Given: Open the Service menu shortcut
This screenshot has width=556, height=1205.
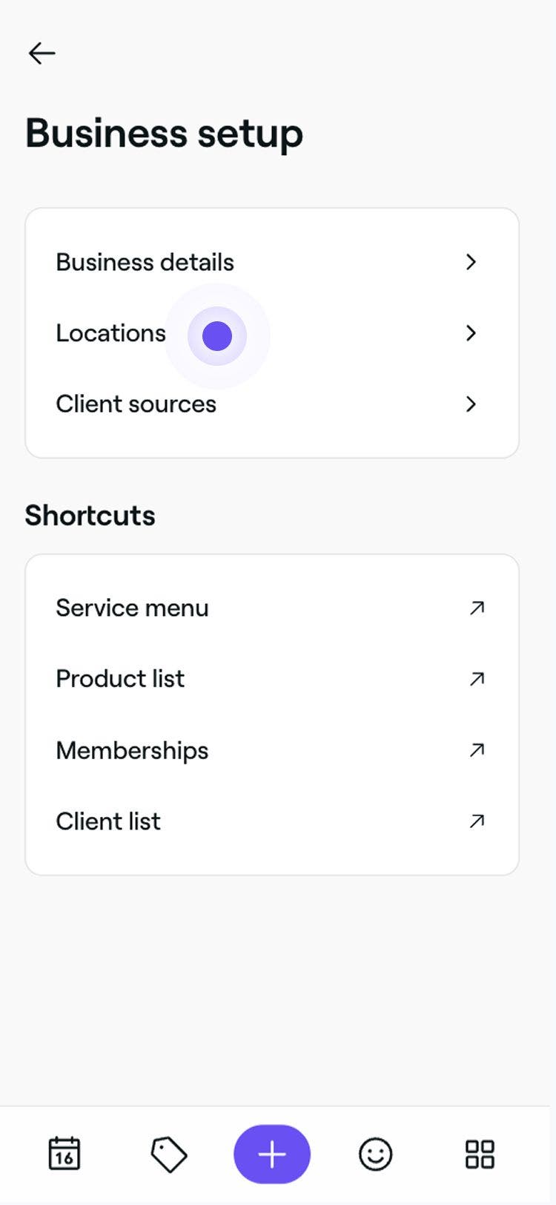Looking at the screenshot, I should [x=133, y=608].
